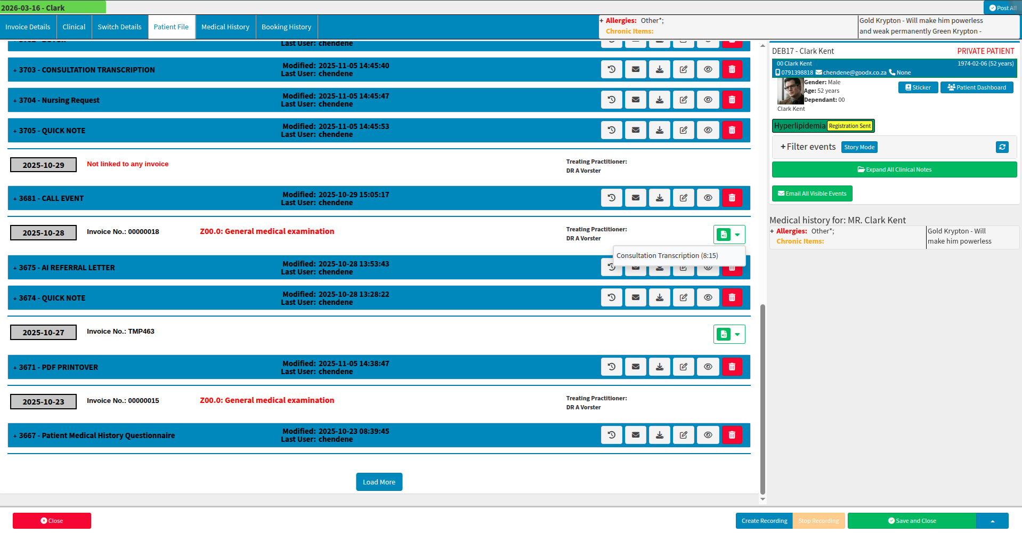The width and height of the screenshot is (1022, 533).
Task: Toggle visibility of 3704 Nursing Request
Action: 708,100
